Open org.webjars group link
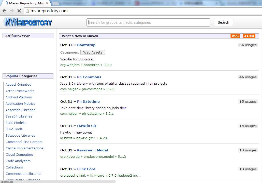The width and height of the screenshot is (262, 183). point(70,65)
